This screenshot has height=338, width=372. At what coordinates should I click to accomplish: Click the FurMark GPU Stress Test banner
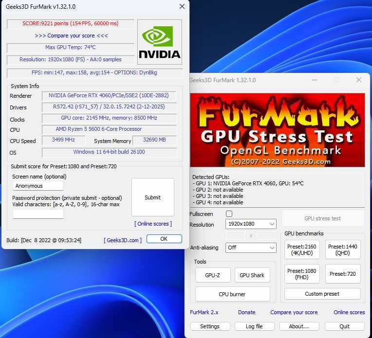pos(278,130)
